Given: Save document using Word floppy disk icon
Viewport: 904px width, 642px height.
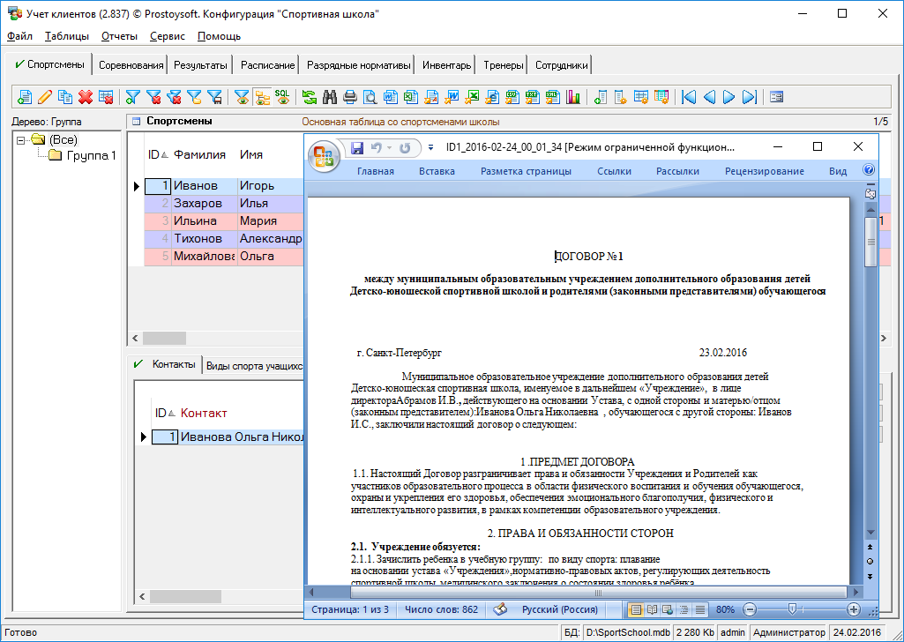Looking at the screenshot, I should (357, 147).
